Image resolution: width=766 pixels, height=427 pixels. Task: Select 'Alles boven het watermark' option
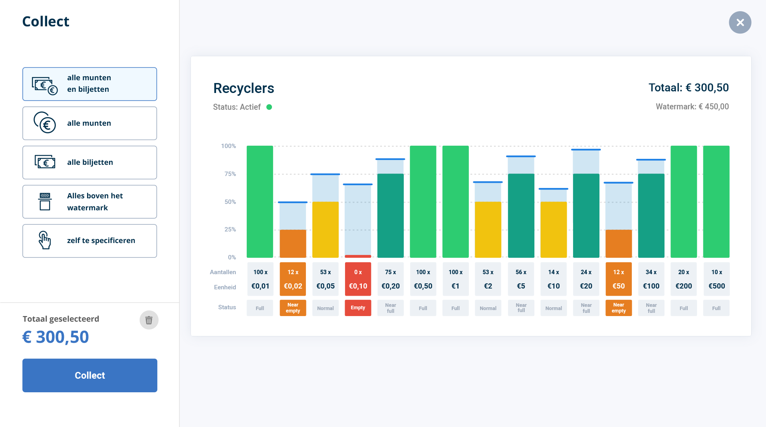(x=89, y=202)
